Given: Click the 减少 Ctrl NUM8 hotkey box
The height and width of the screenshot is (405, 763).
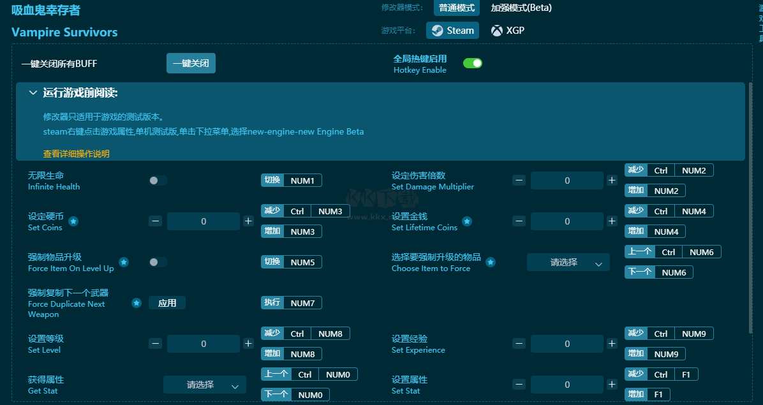Looking at the screenshot, I should tap(306, 334).
